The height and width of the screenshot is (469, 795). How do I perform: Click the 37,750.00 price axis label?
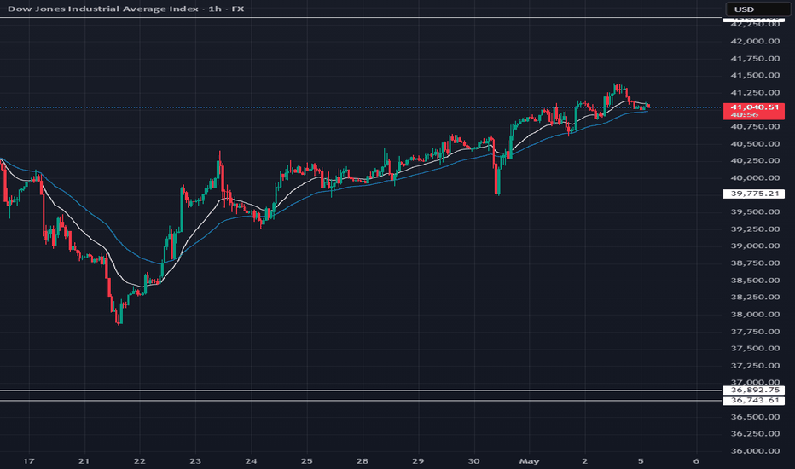pos(755,331)
